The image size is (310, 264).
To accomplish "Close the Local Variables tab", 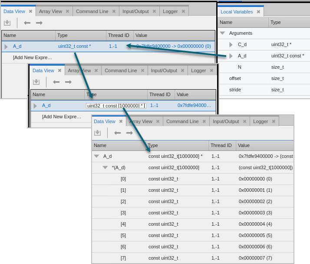I will tap(258, 12).
